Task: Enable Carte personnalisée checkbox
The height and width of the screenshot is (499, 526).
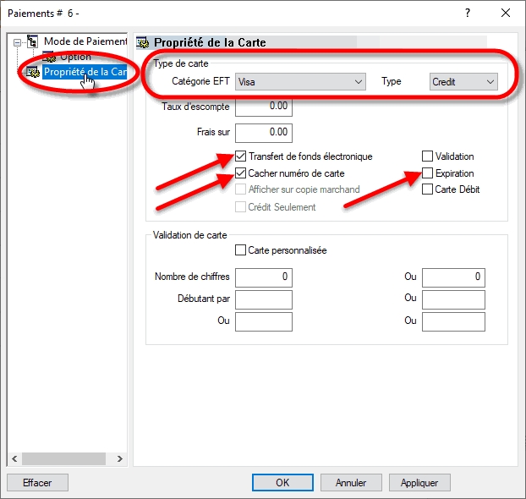Action: point(241,250)
